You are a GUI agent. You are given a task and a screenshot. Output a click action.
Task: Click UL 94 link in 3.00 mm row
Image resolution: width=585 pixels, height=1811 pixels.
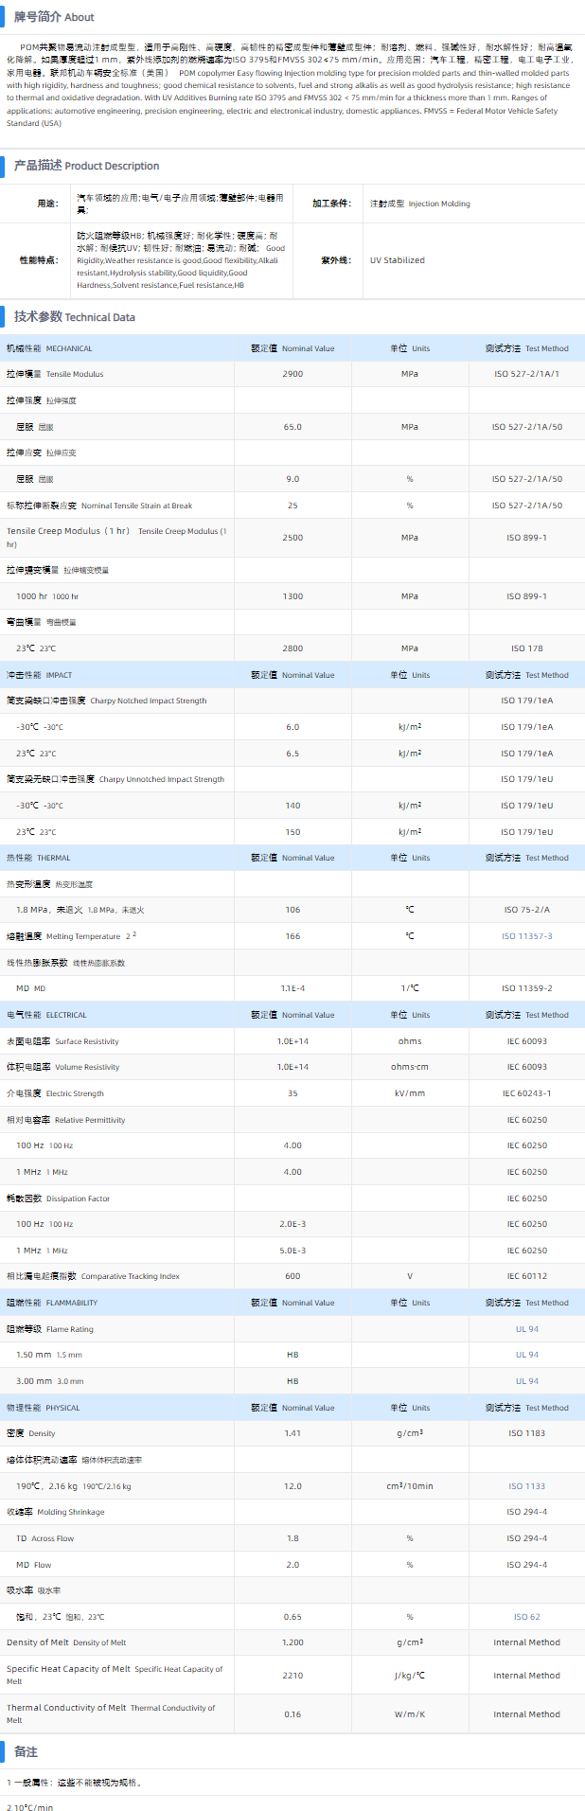(x=526, y=1381)
